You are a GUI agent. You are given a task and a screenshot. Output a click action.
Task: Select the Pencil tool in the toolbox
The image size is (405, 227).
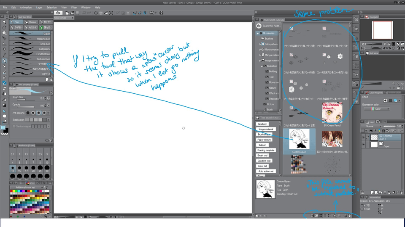[4, 66]
